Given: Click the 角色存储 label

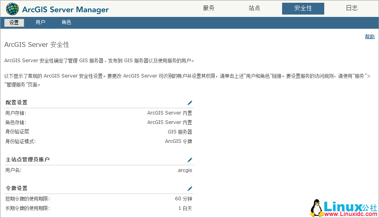Looking at the screenshot, I should [16, 122].
